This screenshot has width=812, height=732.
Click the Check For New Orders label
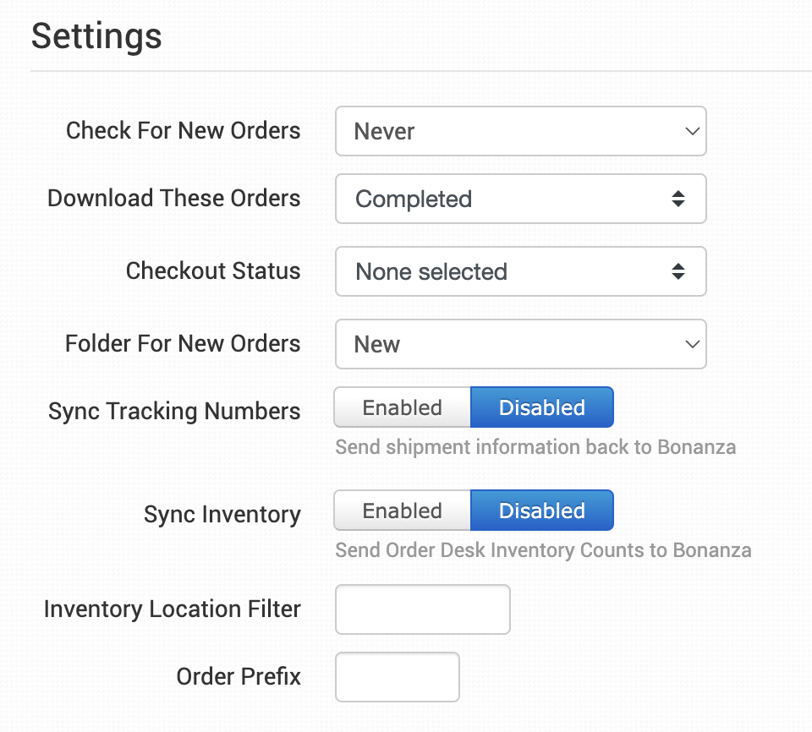(183, 131)
